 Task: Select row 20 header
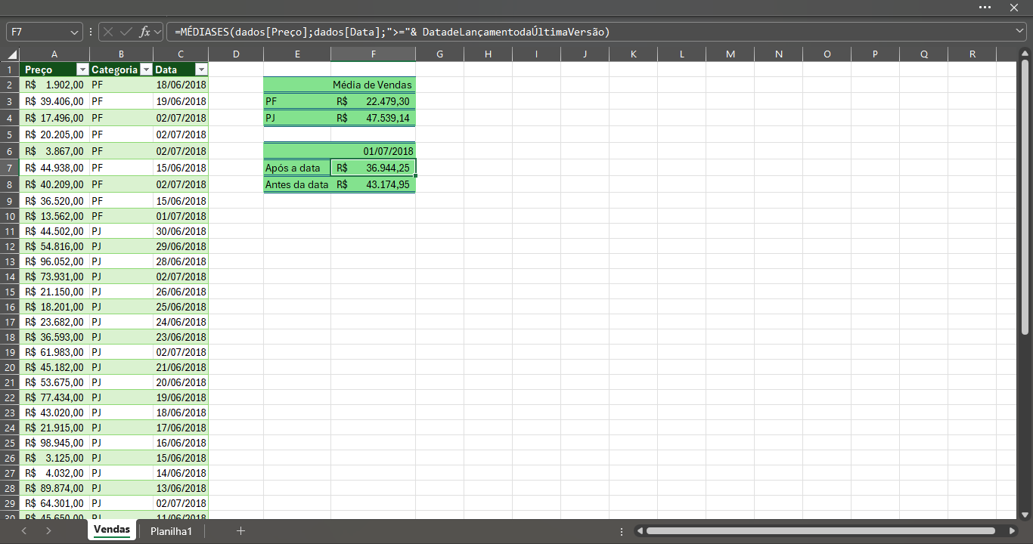(10, 367)
